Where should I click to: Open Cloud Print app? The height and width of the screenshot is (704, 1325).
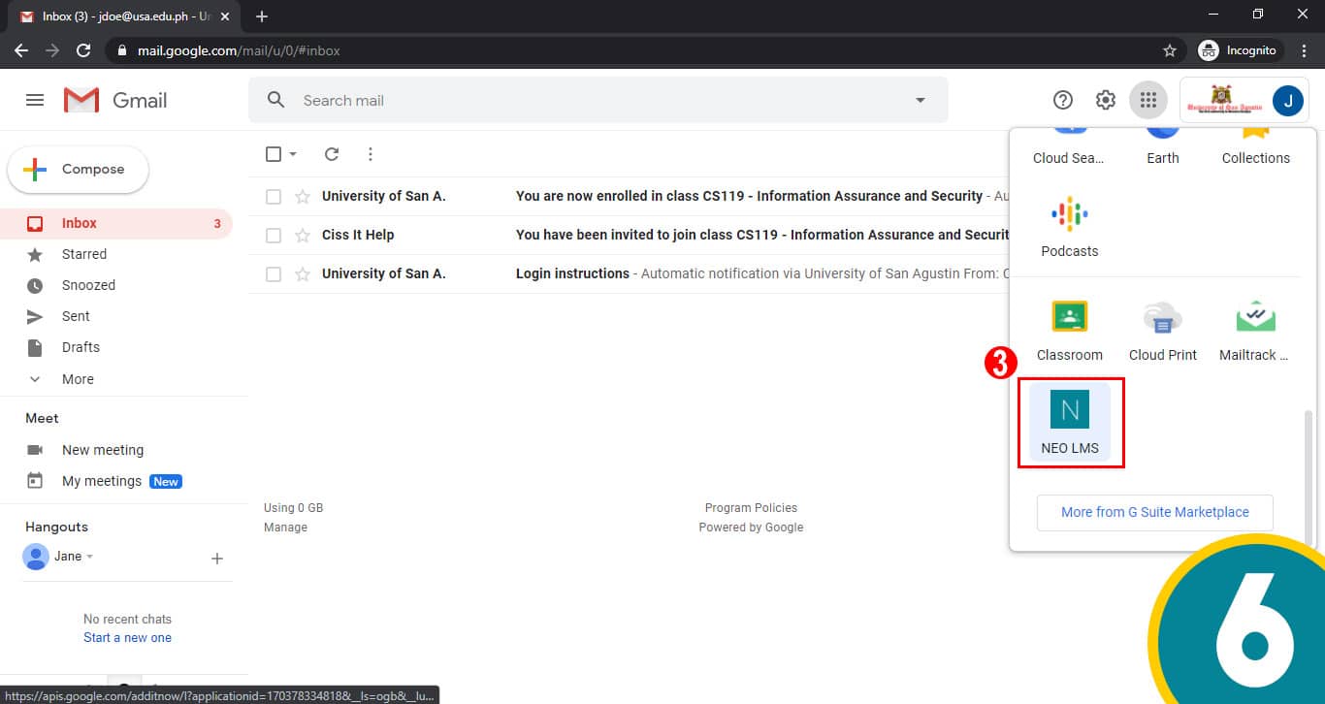pos(1162,318)
